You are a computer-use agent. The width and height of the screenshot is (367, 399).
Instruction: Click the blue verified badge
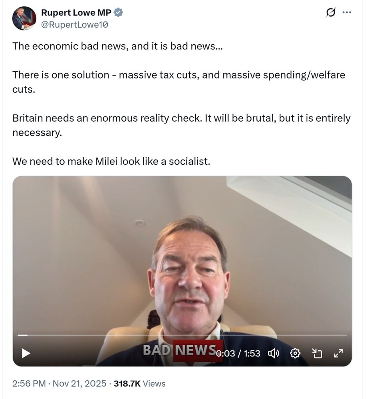[118, 12]
